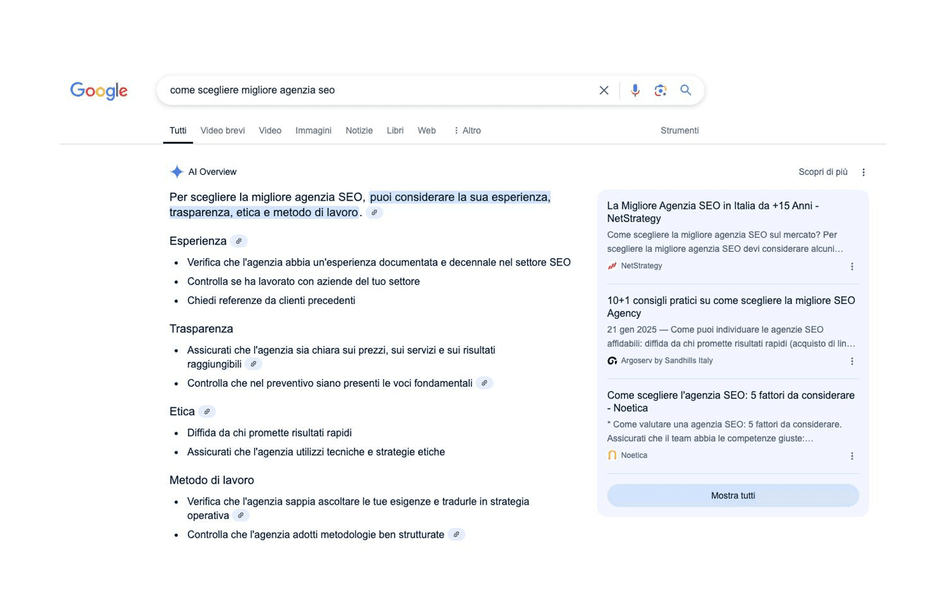Image resolution: width=946 pixels, height=608 pixels.
Task: Click bullet 'Chiedi referenze da clienti precedenti'
Action: click(x=271, y=301)
